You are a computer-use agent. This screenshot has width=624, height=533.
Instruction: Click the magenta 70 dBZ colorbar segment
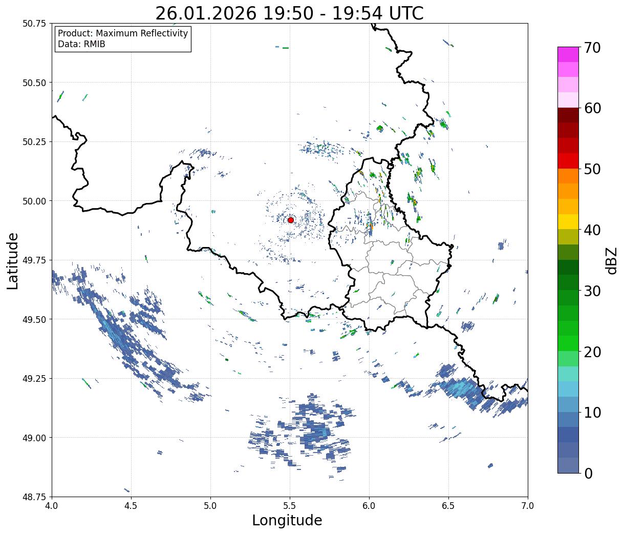[568, 54]
